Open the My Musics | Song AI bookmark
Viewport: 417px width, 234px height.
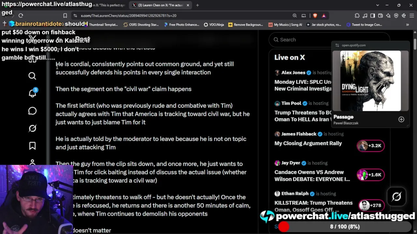tap(285, 25)
